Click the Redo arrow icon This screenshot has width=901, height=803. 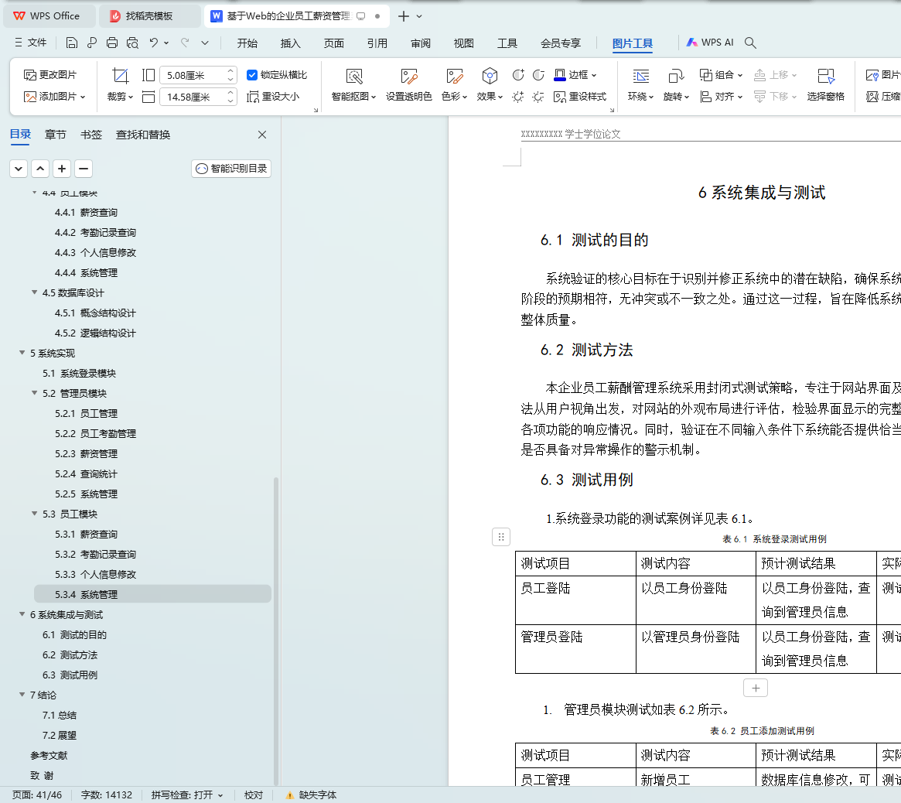tap(185, 43)
